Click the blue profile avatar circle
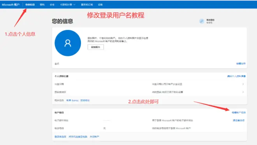Viewport: 257px width, 145px height. [x=68, y=43]
